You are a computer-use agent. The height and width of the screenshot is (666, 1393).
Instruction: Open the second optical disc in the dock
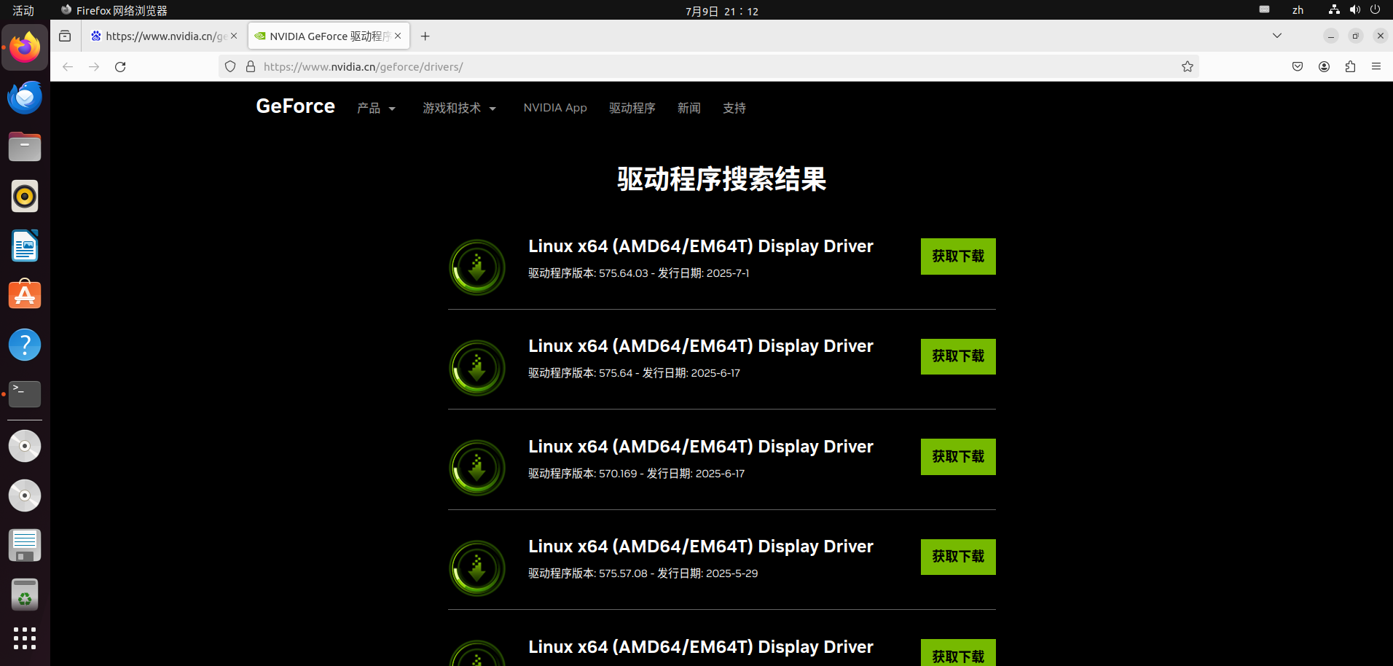tap(25, 495)
